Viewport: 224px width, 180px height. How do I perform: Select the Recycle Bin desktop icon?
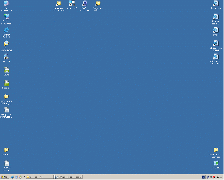pyautogui.click(x=216, y=164)
